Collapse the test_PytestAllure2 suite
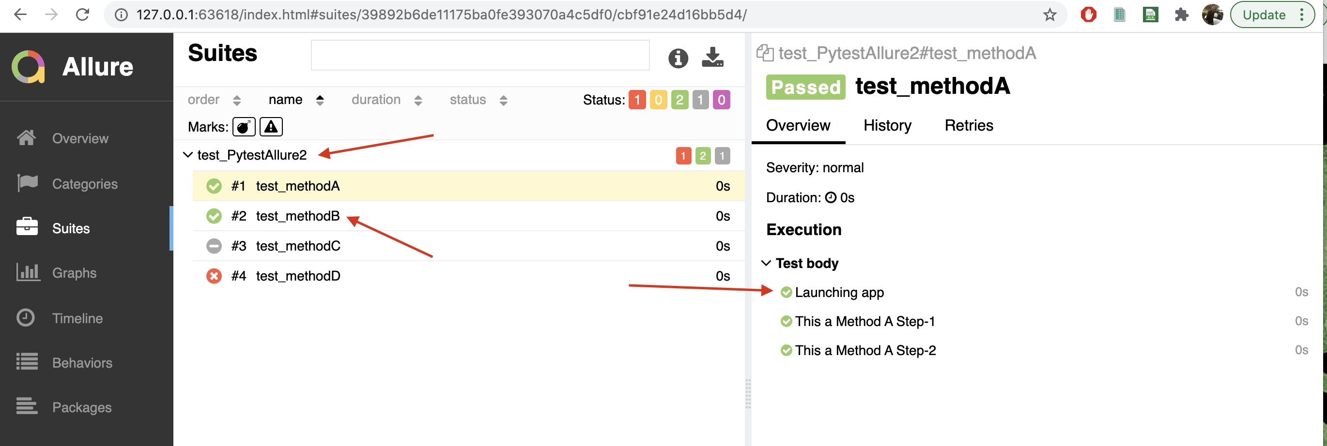 (x=188, y=155)
